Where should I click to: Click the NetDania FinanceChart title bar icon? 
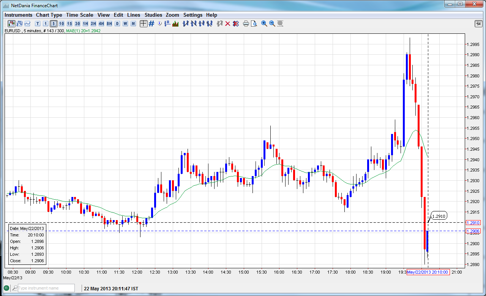6,5
